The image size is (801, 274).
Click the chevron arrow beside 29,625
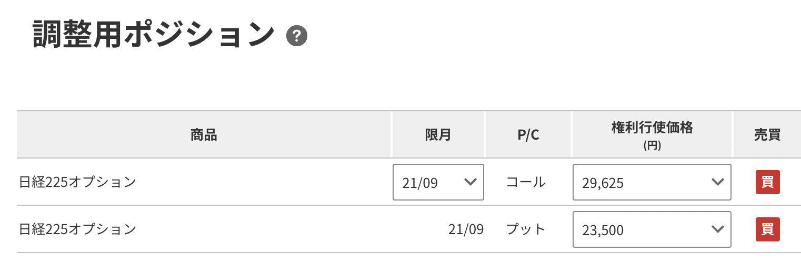tap(717, 182)
